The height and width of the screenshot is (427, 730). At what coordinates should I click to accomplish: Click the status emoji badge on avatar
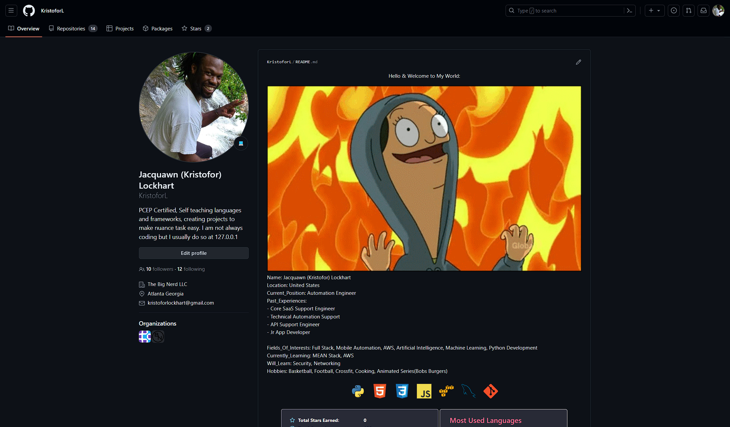point(241,143)
